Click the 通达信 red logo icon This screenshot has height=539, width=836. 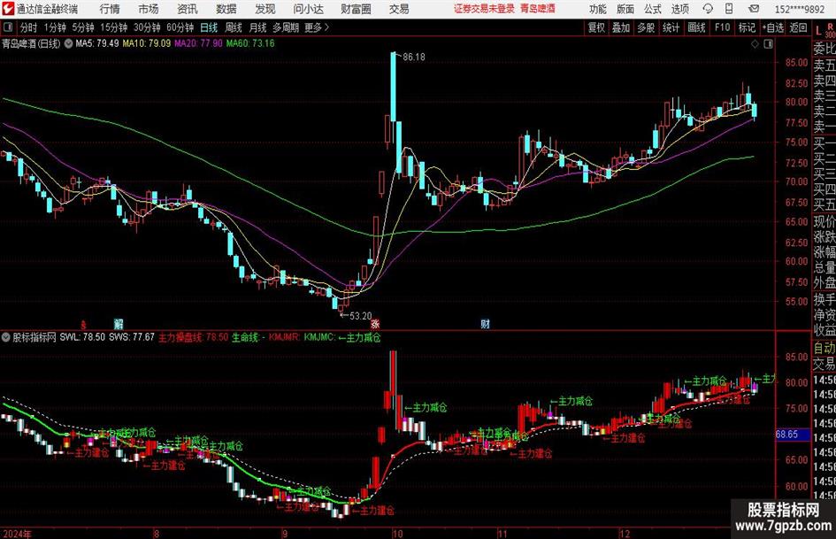coord(8,9)
